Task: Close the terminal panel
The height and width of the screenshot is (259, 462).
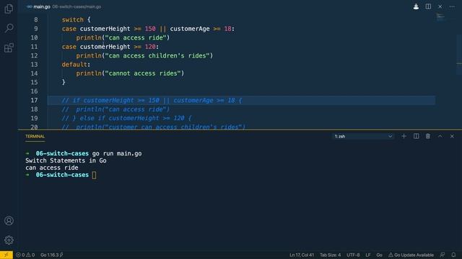Action: pos(452,136)
